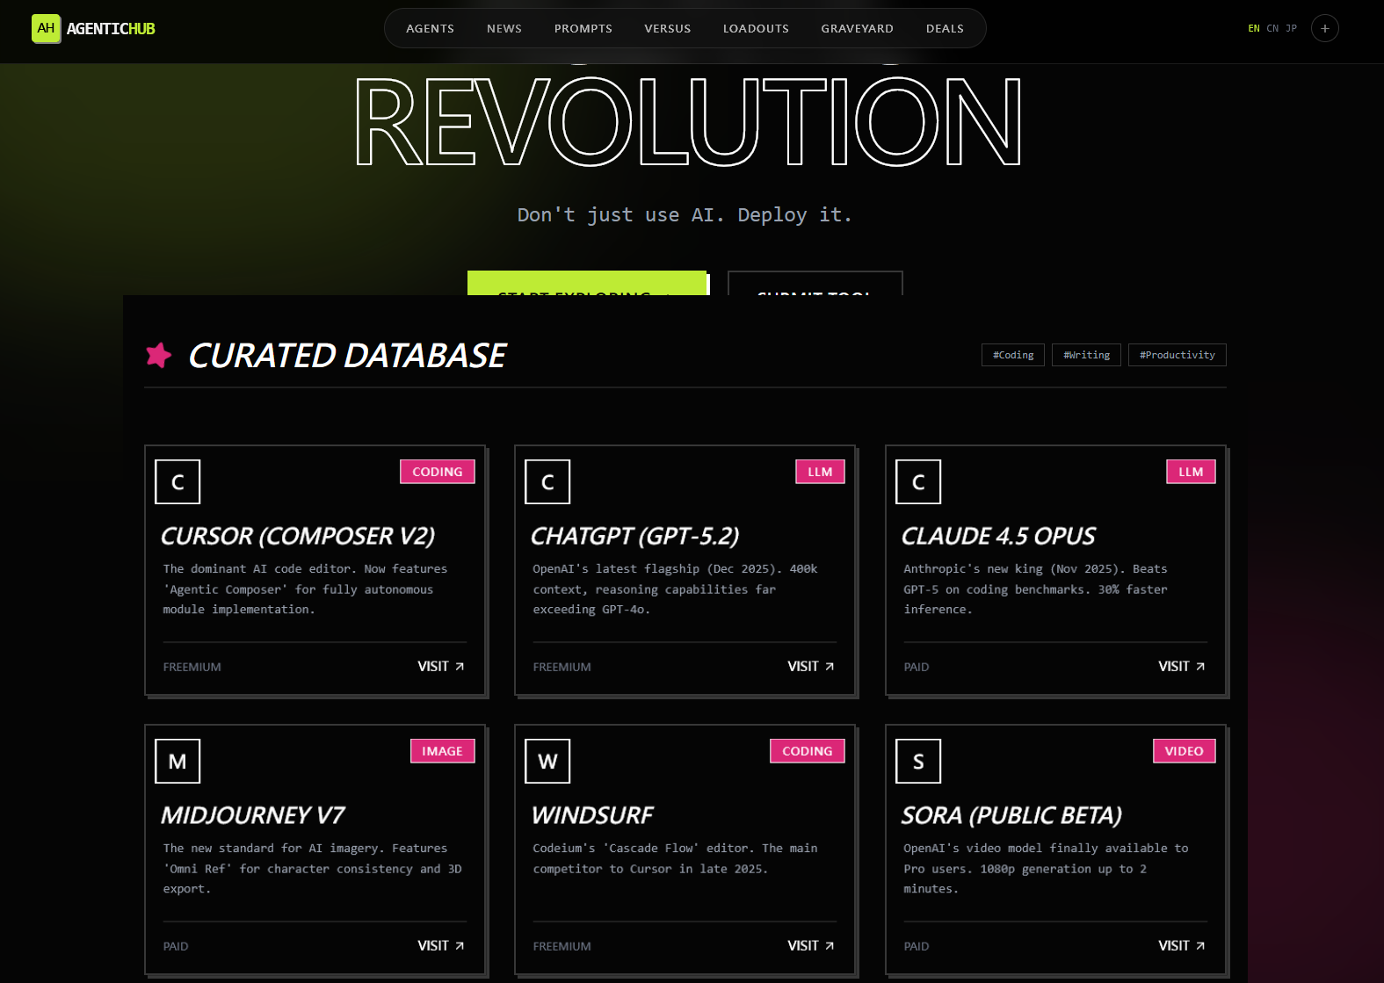Click the CODING badge on Cursor card
Image resolution: width=1384 pixels, height=983 pixels.
click(x=438, y=472)
